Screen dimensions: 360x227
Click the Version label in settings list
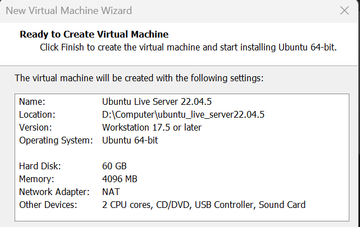point(35,127)
